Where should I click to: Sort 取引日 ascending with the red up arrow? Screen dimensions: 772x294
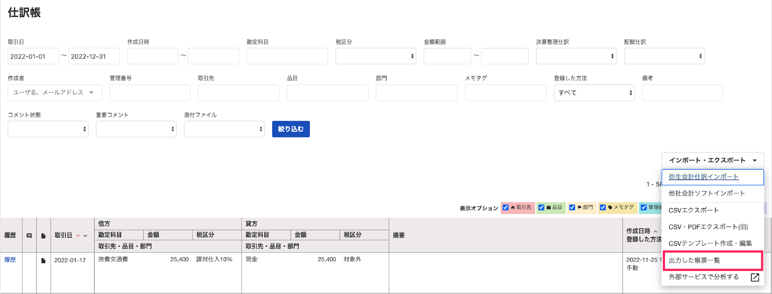(x=78, y=236)
